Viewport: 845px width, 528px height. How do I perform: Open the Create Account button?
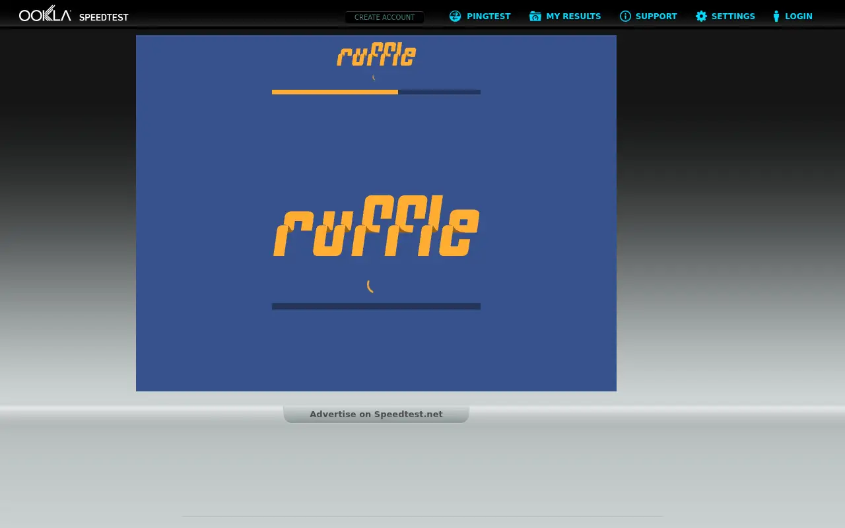pyautogui.click(x=384, y=17)
